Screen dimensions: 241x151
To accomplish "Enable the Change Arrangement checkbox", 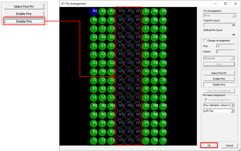I will point(205,40).
